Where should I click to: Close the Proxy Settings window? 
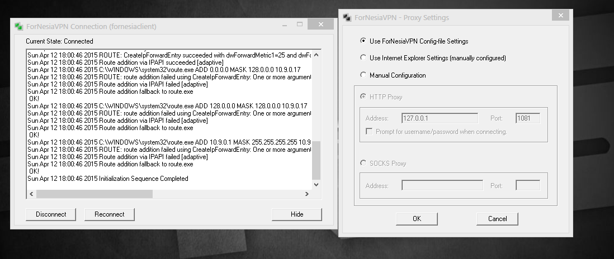(560, 15)
